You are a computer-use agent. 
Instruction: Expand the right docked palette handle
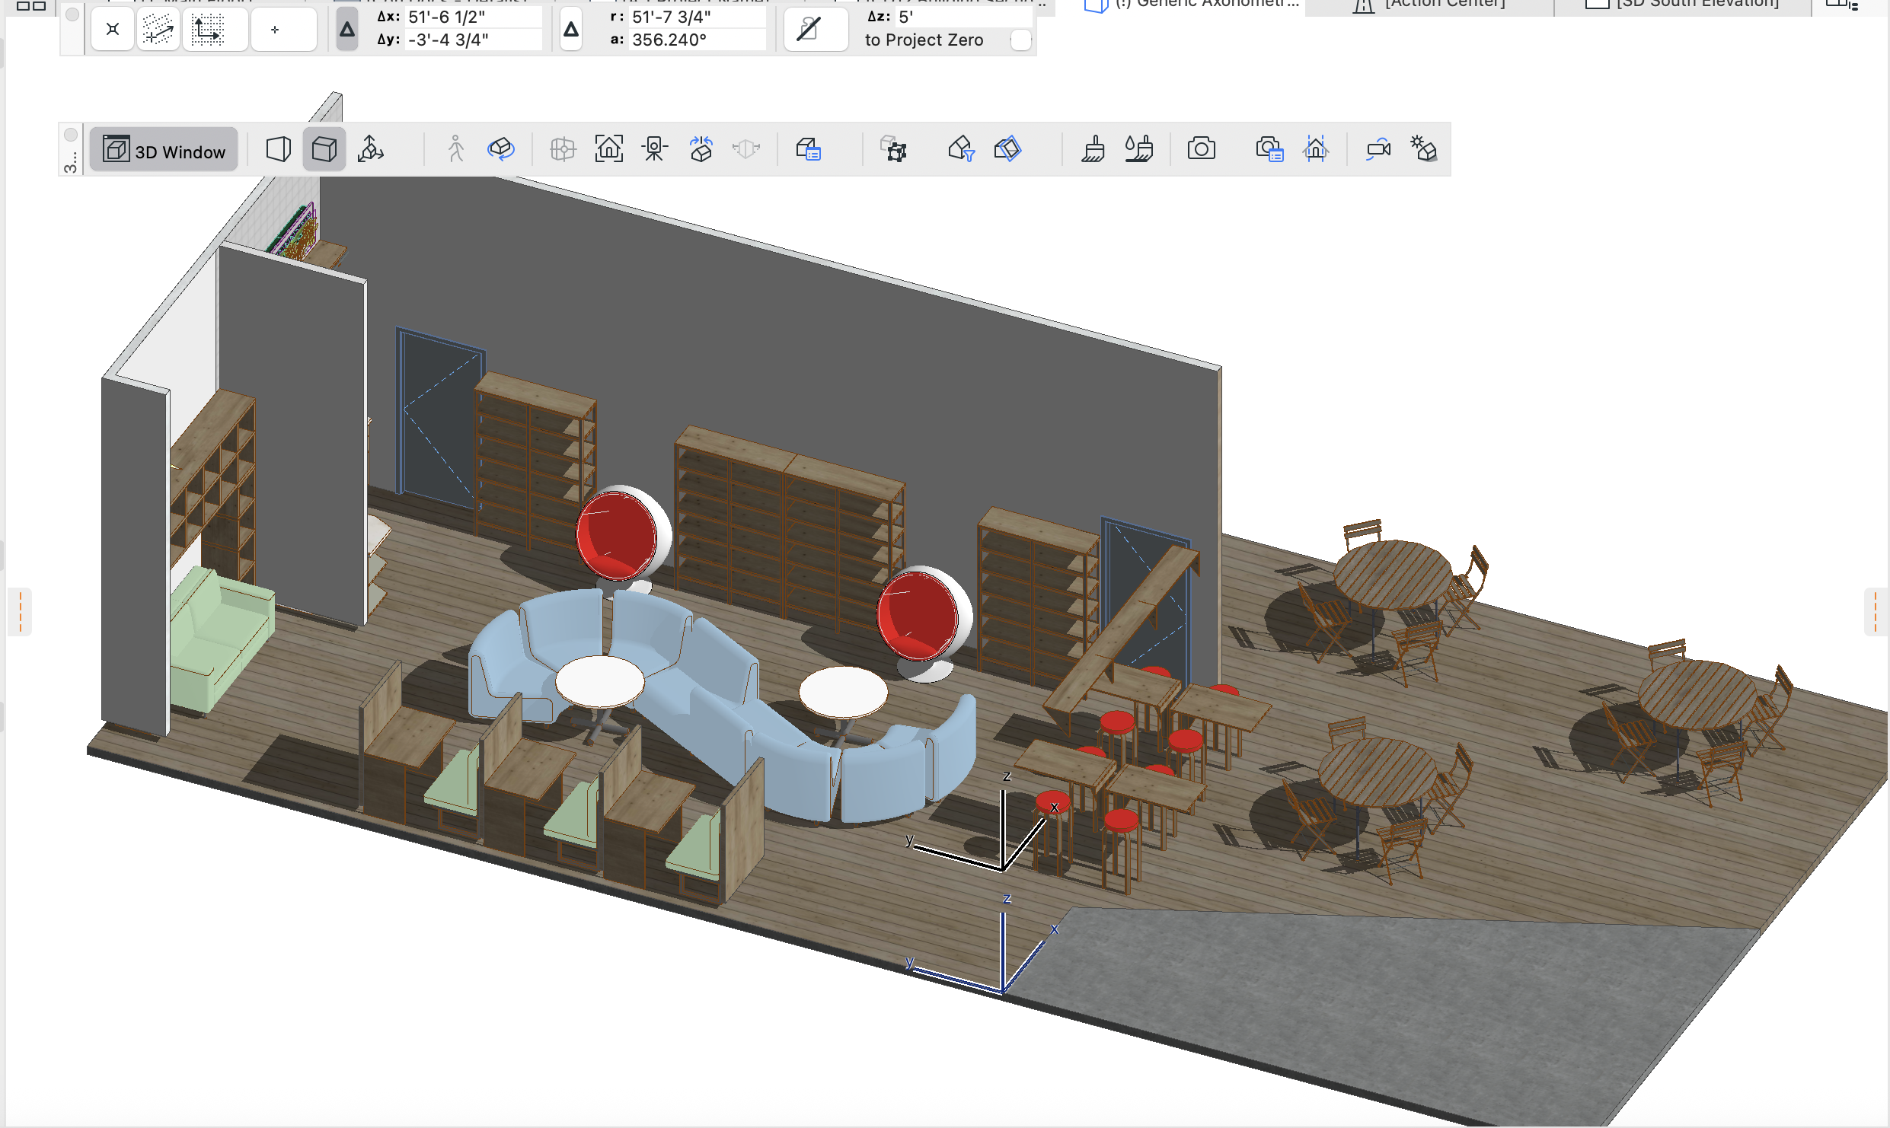[1876, 611]
